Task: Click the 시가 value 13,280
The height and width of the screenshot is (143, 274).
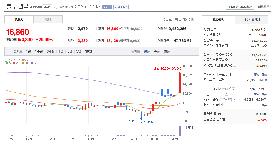Action: point(82,41)
